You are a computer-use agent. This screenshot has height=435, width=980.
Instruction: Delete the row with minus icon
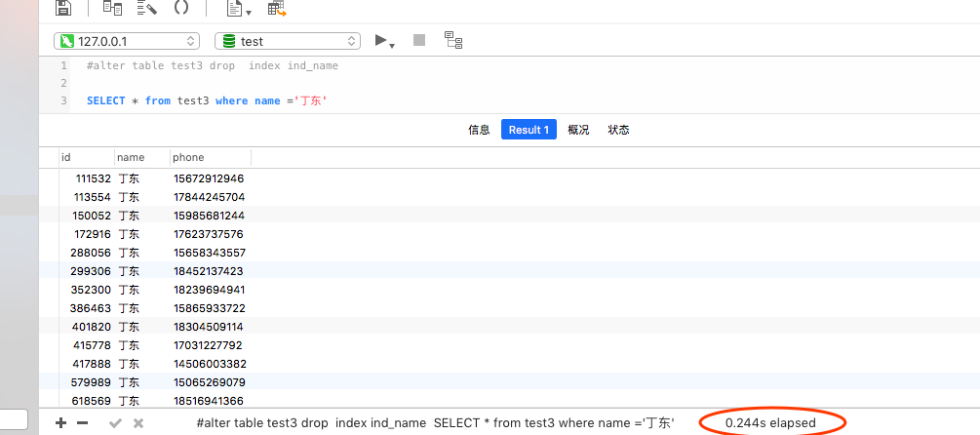(x=83, y=423)
